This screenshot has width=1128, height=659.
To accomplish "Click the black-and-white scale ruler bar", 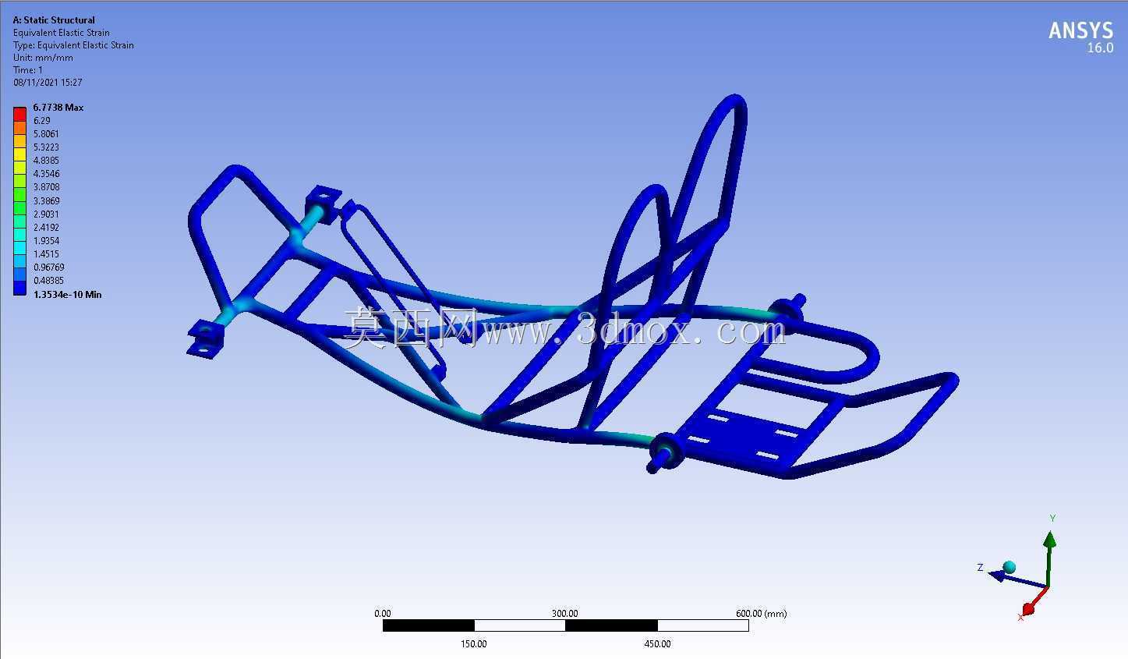I will [566, 625].
